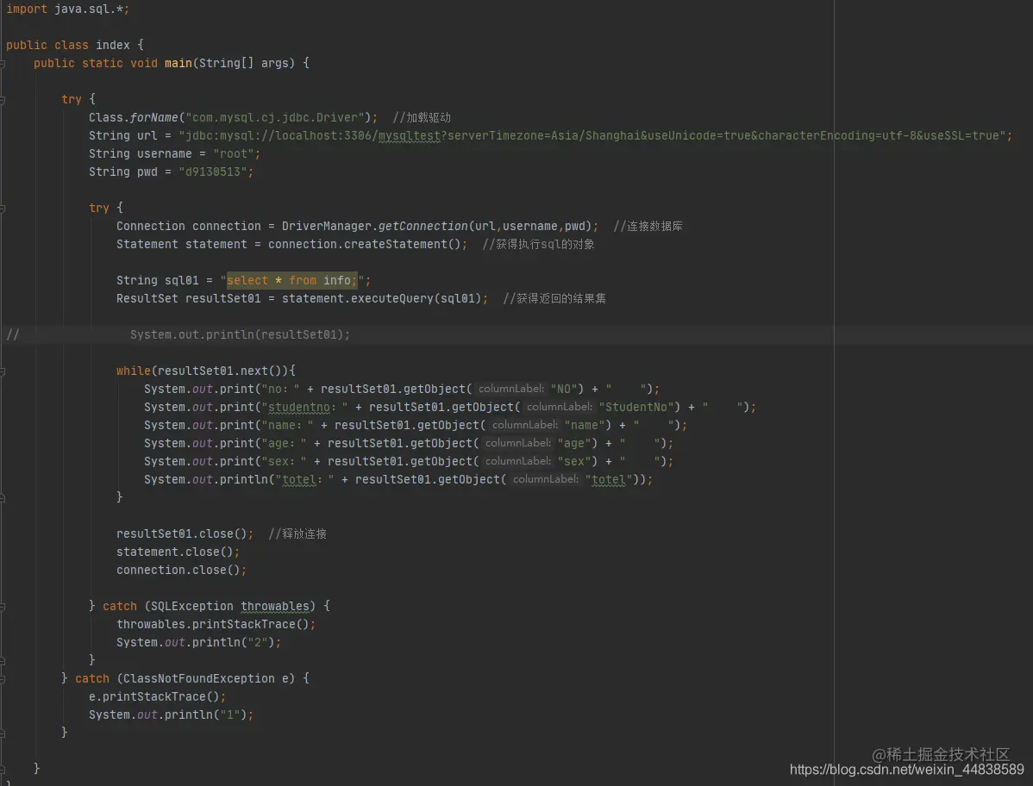Click "connection.close();" statement
The height and width of the screenshot is (786, 1033).
click(x=181, y=570)
